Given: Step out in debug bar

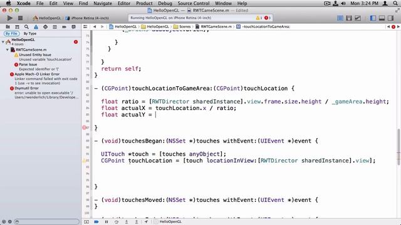Looking at the screenshot, I should [137, 222].
